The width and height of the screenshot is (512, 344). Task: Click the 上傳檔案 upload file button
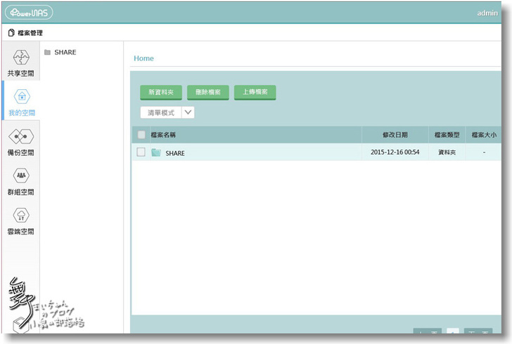(255, 92)
